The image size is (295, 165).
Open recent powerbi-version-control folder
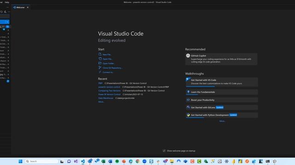point(109,87)
